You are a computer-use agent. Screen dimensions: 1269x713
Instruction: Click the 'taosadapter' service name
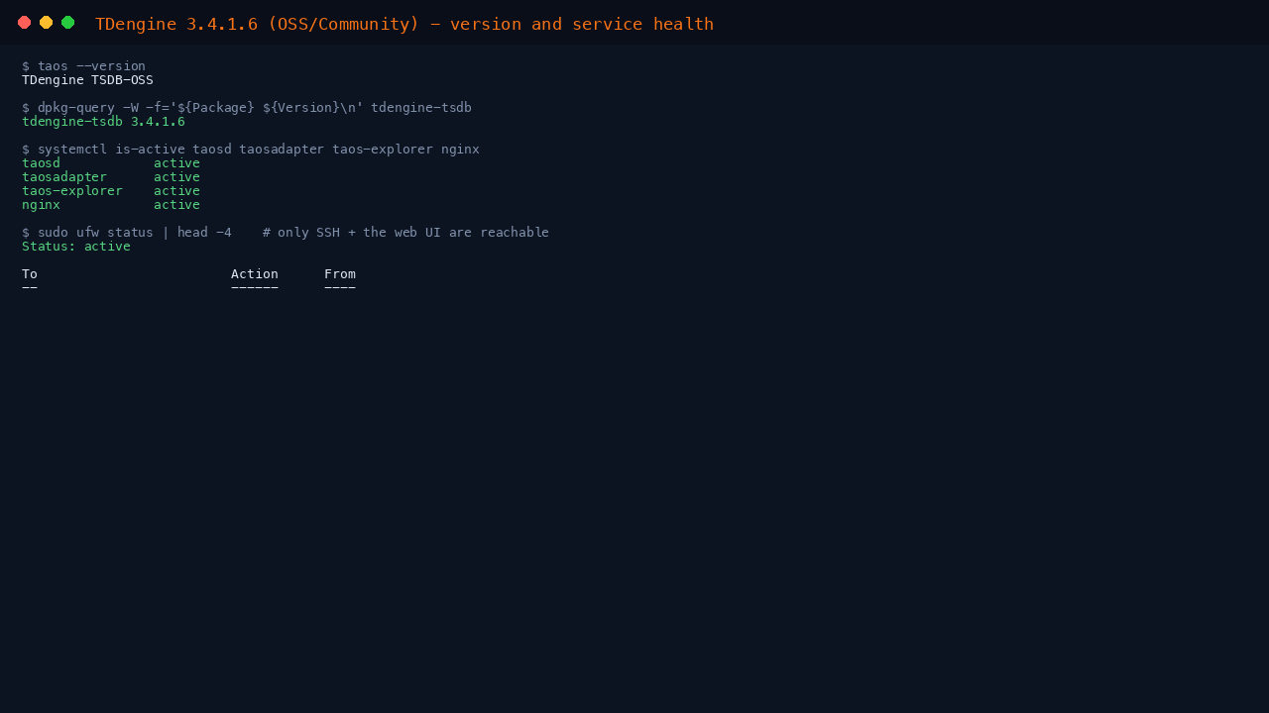click(x=64, y=177)
